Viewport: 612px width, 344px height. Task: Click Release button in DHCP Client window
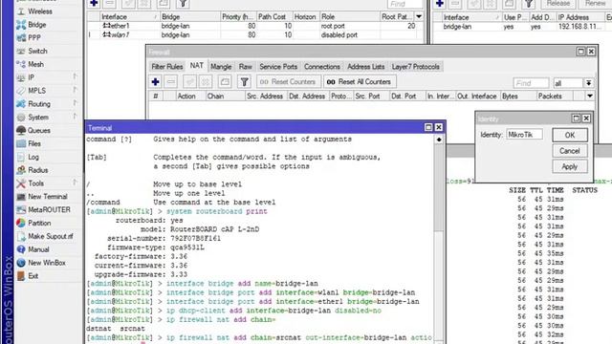point(558,4)
